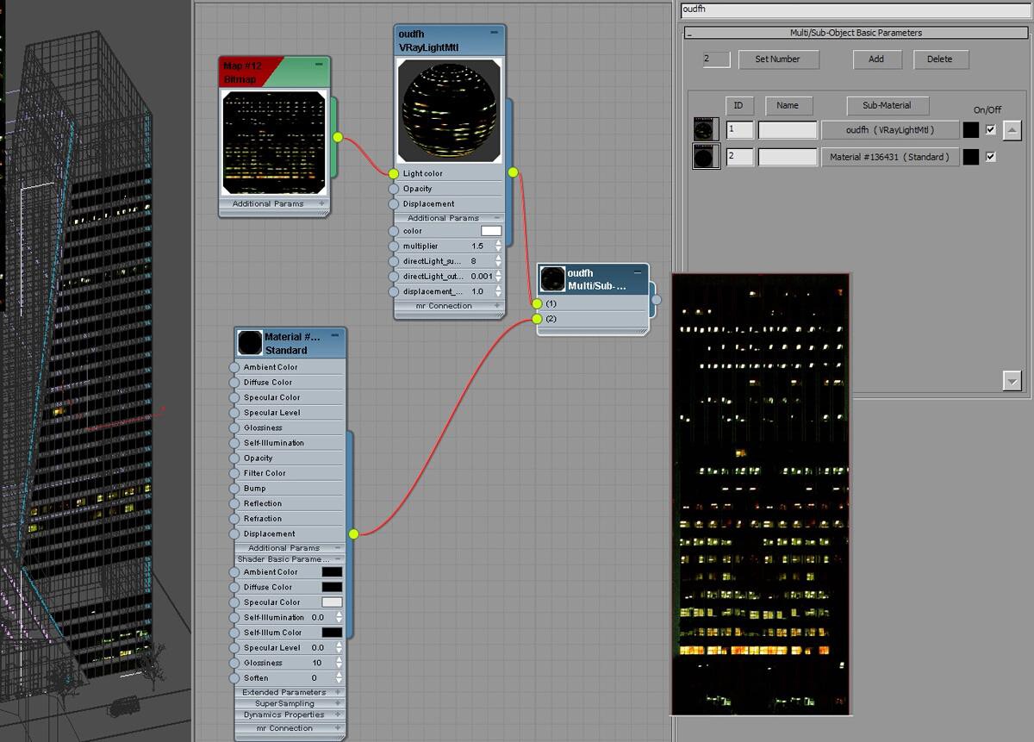Open Material #136431 (Standard) sub-material

890,157
